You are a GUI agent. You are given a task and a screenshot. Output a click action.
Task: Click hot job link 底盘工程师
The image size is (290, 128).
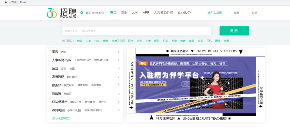point(118,41)
